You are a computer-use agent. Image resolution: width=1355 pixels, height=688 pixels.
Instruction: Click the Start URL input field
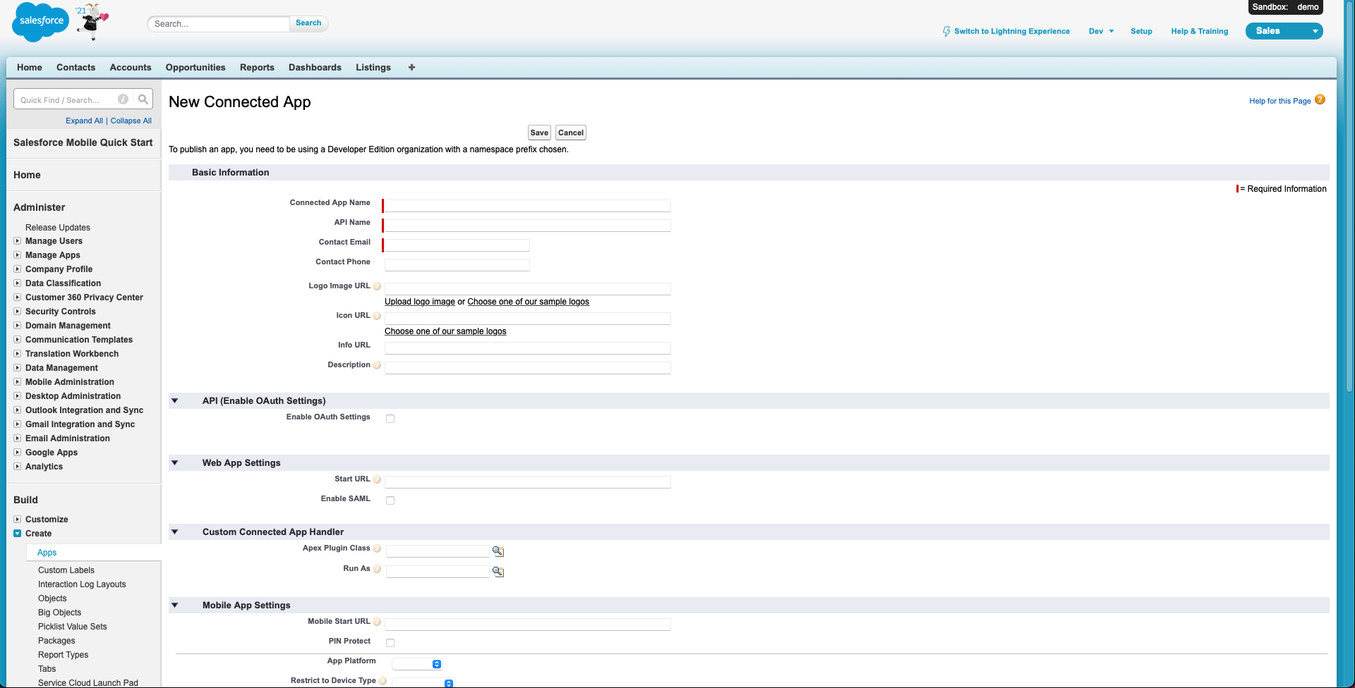click(x=527, y=482)
